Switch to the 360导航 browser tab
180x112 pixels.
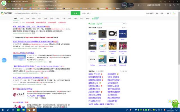19,2
